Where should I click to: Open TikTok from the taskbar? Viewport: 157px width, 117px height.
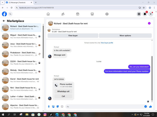[x=51, y=115]
